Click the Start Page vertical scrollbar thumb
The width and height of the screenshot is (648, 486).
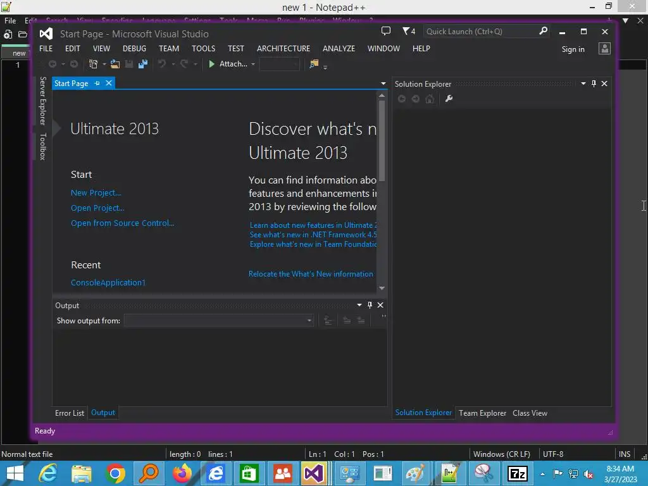382,140
